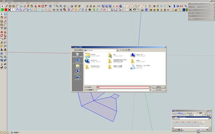Choose the Polygon tool in the left toolset
The image size is (215, 134).
[1, 28]
